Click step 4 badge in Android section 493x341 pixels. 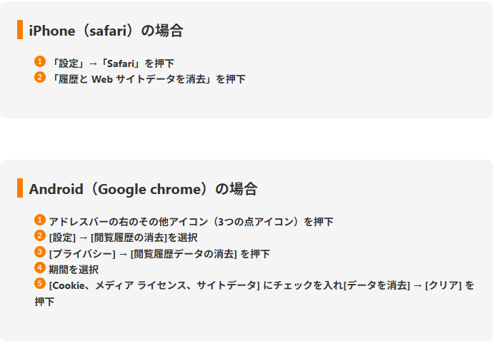[x=39, y=268]
